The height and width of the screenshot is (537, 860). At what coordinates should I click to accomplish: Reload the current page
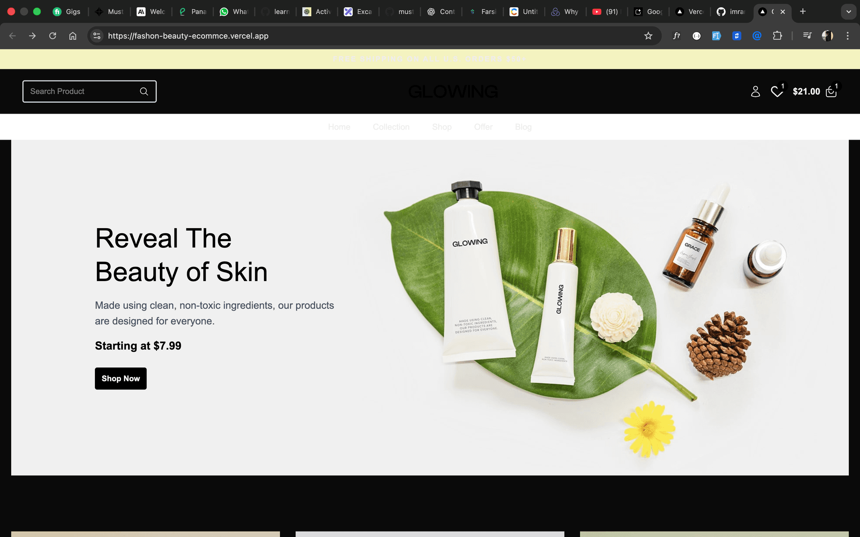pyautogui.click(x=52, y=36)
